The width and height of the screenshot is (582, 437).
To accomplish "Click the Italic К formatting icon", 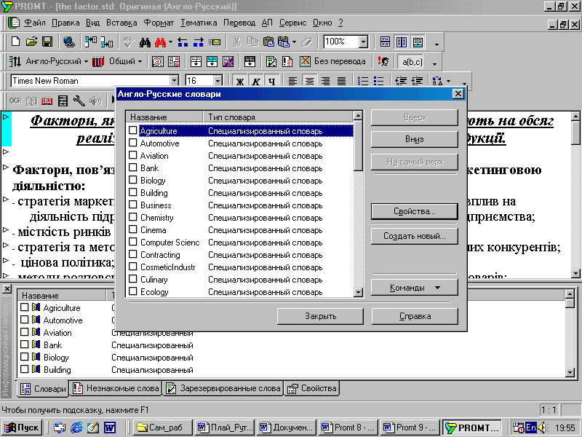I will pyautogui.click(x=256, y=81).
